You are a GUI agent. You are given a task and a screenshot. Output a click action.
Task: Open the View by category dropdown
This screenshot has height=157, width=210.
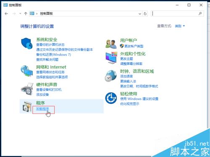[x=180, y=26]
